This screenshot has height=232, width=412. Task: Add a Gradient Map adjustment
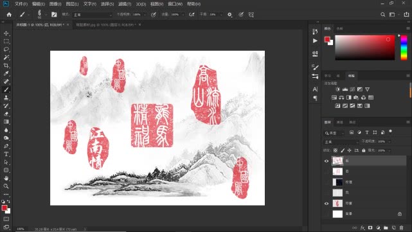coord(367,105)
